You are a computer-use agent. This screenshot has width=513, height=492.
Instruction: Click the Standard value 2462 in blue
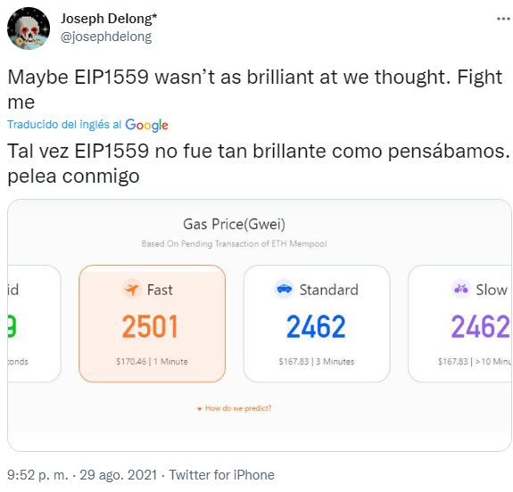click(316, 326)
